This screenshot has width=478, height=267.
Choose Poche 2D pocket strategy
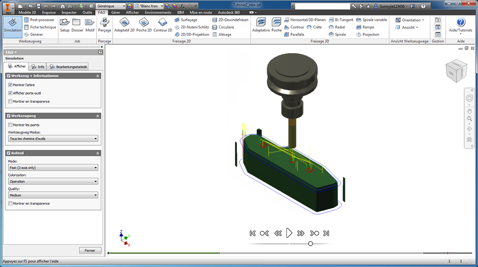click(144, 25)
